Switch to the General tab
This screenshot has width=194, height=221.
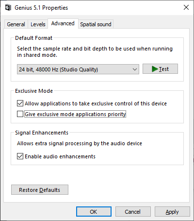16,24
